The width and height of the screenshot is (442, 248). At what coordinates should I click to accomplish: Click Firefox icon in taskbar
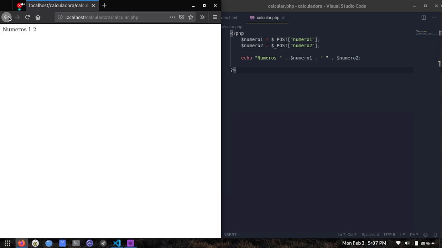pyautogui.click(x=21, y=243)
